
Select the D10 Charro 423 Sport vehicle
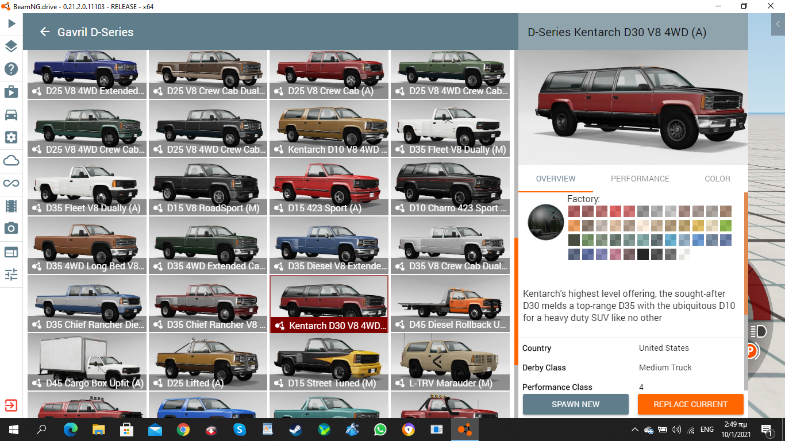click(x=451, y=187)
